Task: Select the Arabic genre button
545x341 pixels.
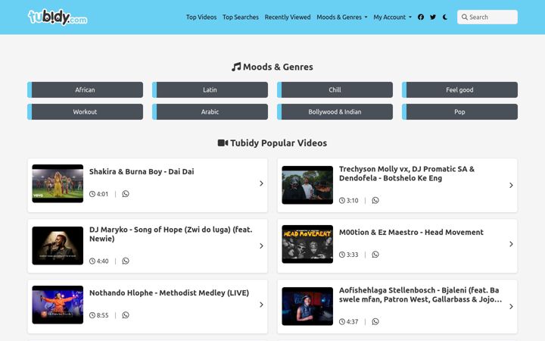Action: (210, 111)
